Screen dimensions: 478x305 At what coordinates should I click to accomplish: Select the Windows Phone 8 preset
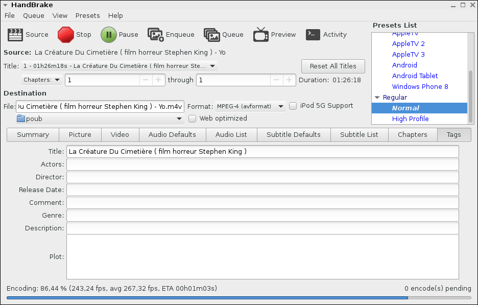click(420, 87)
